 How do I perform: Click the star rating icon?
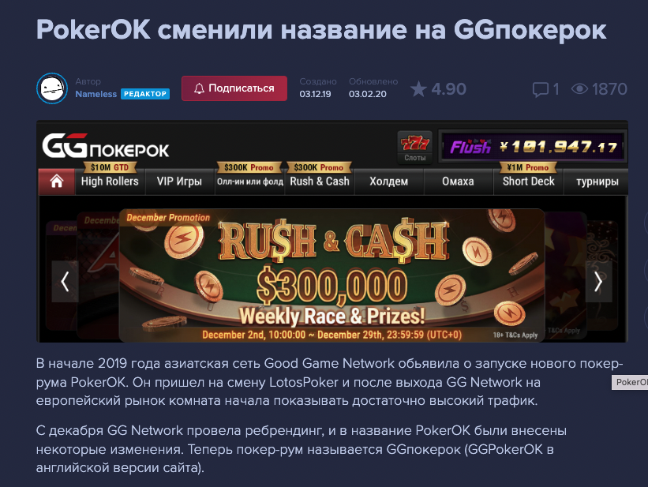point(418,89)
